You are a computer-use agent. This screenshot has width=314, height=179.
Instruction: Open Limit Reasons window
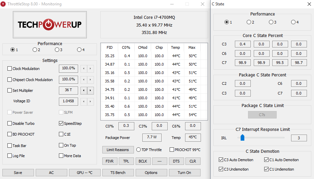pos(118,150)
